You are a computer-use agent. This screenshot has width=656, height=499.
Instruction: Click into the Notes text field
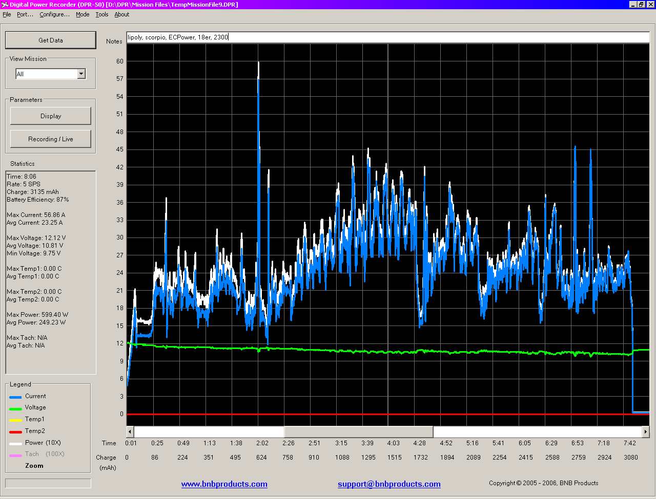pos(388,37)
